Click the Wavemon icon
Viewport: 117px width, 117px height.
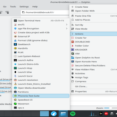(x=15, y=104)
